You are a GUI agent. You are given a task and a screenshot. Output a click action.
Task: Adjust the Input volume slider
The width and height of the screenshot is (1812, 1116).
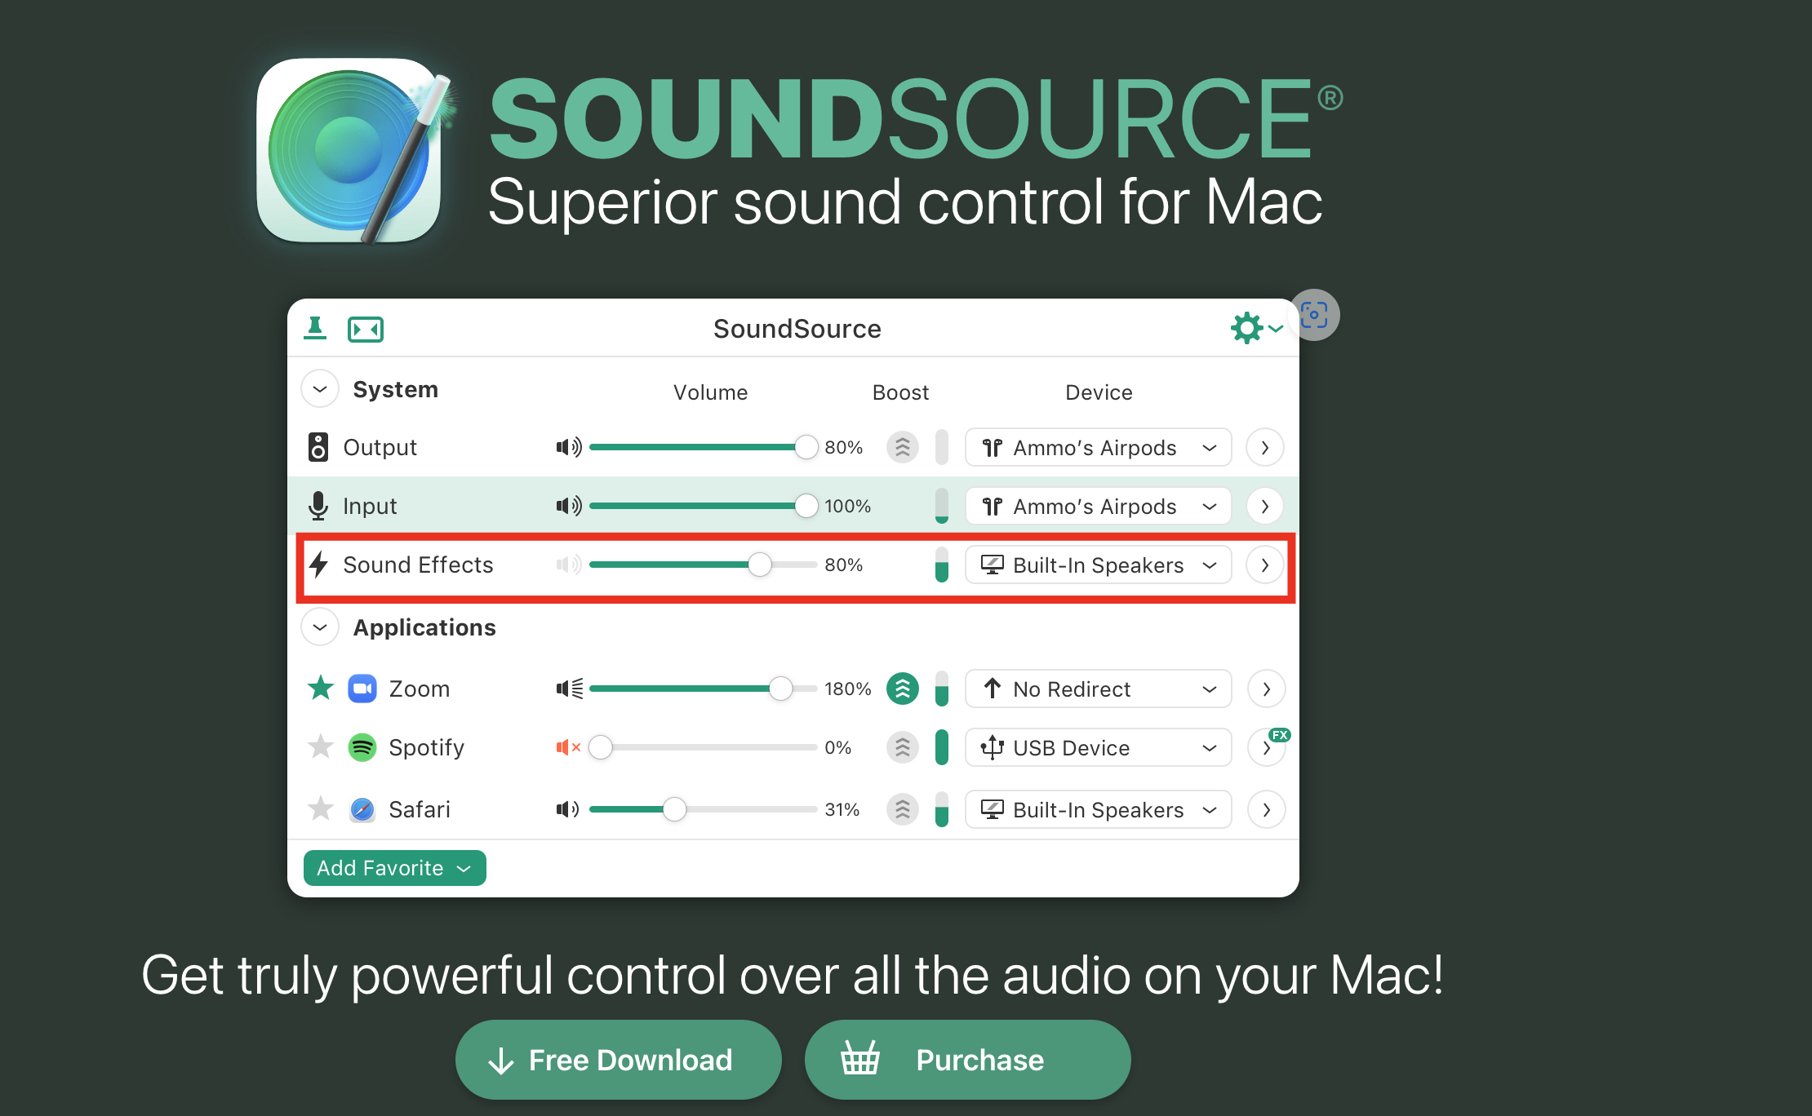pos(703,506)
